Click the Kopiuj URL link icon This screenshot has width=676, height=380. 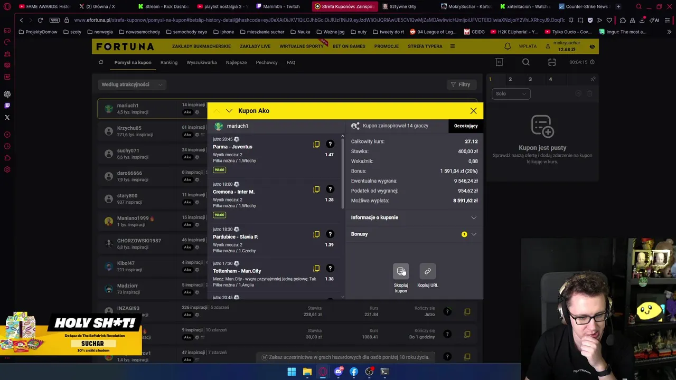427,271
